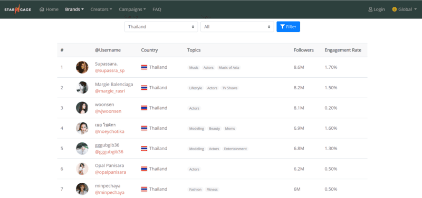Open the FAQ page
This screenshot has width=422, height=198.
157,9
